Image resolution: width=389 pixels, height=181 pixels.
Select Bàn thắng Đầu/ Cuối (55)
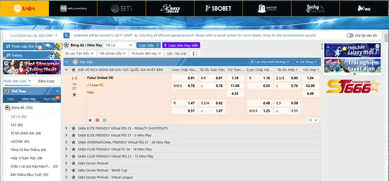[x=29, y=174]
